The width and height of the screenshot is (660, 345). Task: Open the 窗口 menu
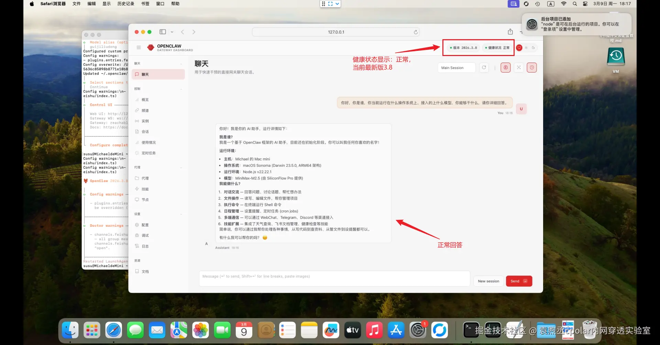160,4
